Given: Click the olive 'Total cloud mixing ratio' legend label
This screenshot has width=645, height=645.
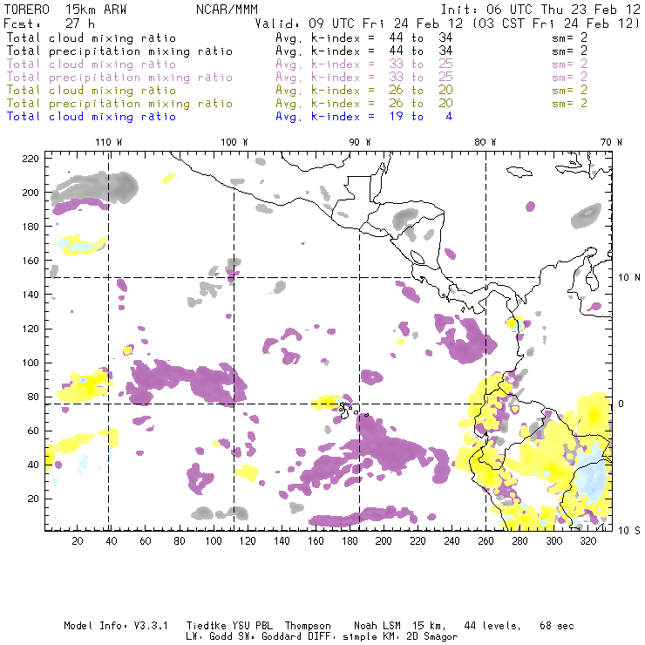Looking at the screenshot, I should tap(92, 90).
